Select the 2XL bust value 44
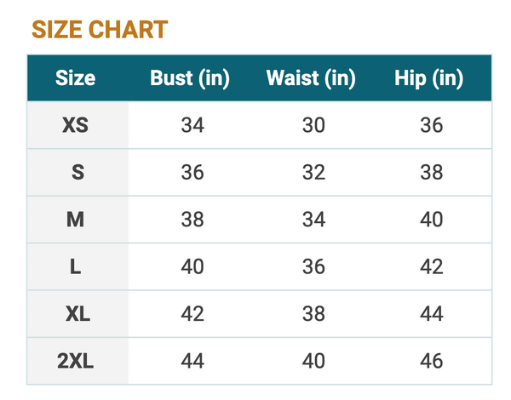 (x=192, y=361)
